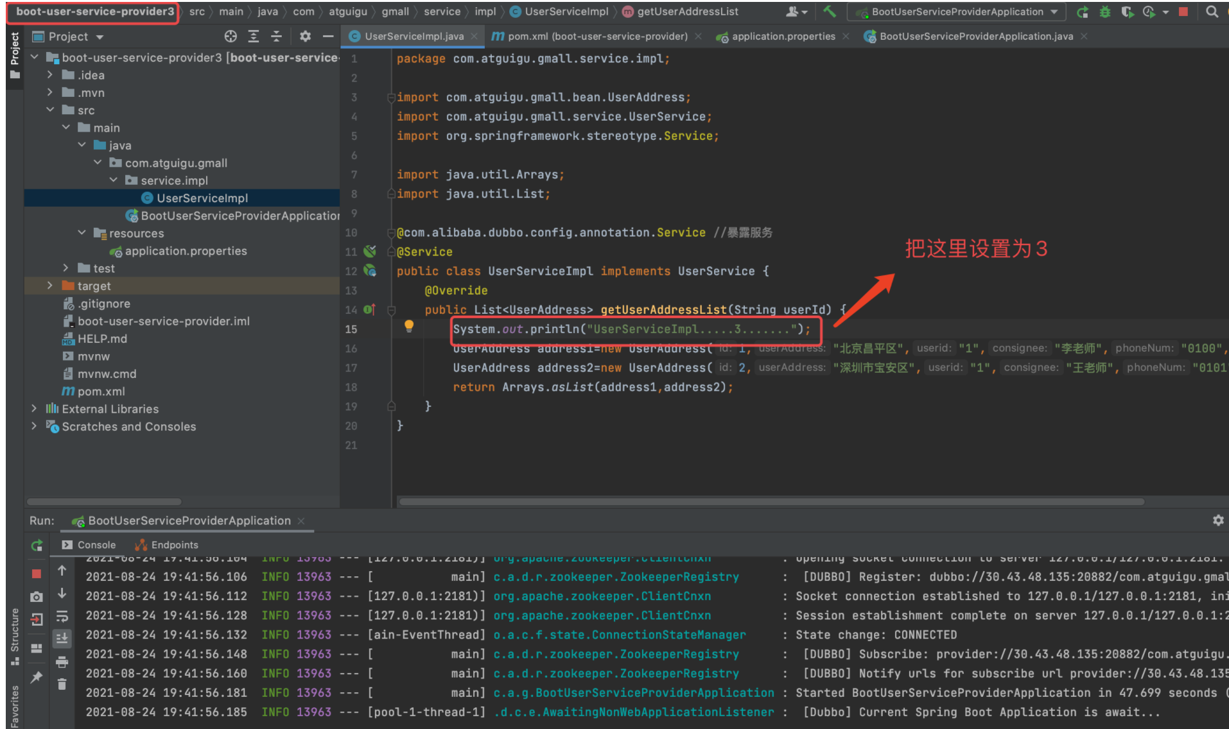Image resolution: width=1229 pixels, height=729 pixels.
Task: Expand External Libraries node
Action: [35, 409]
